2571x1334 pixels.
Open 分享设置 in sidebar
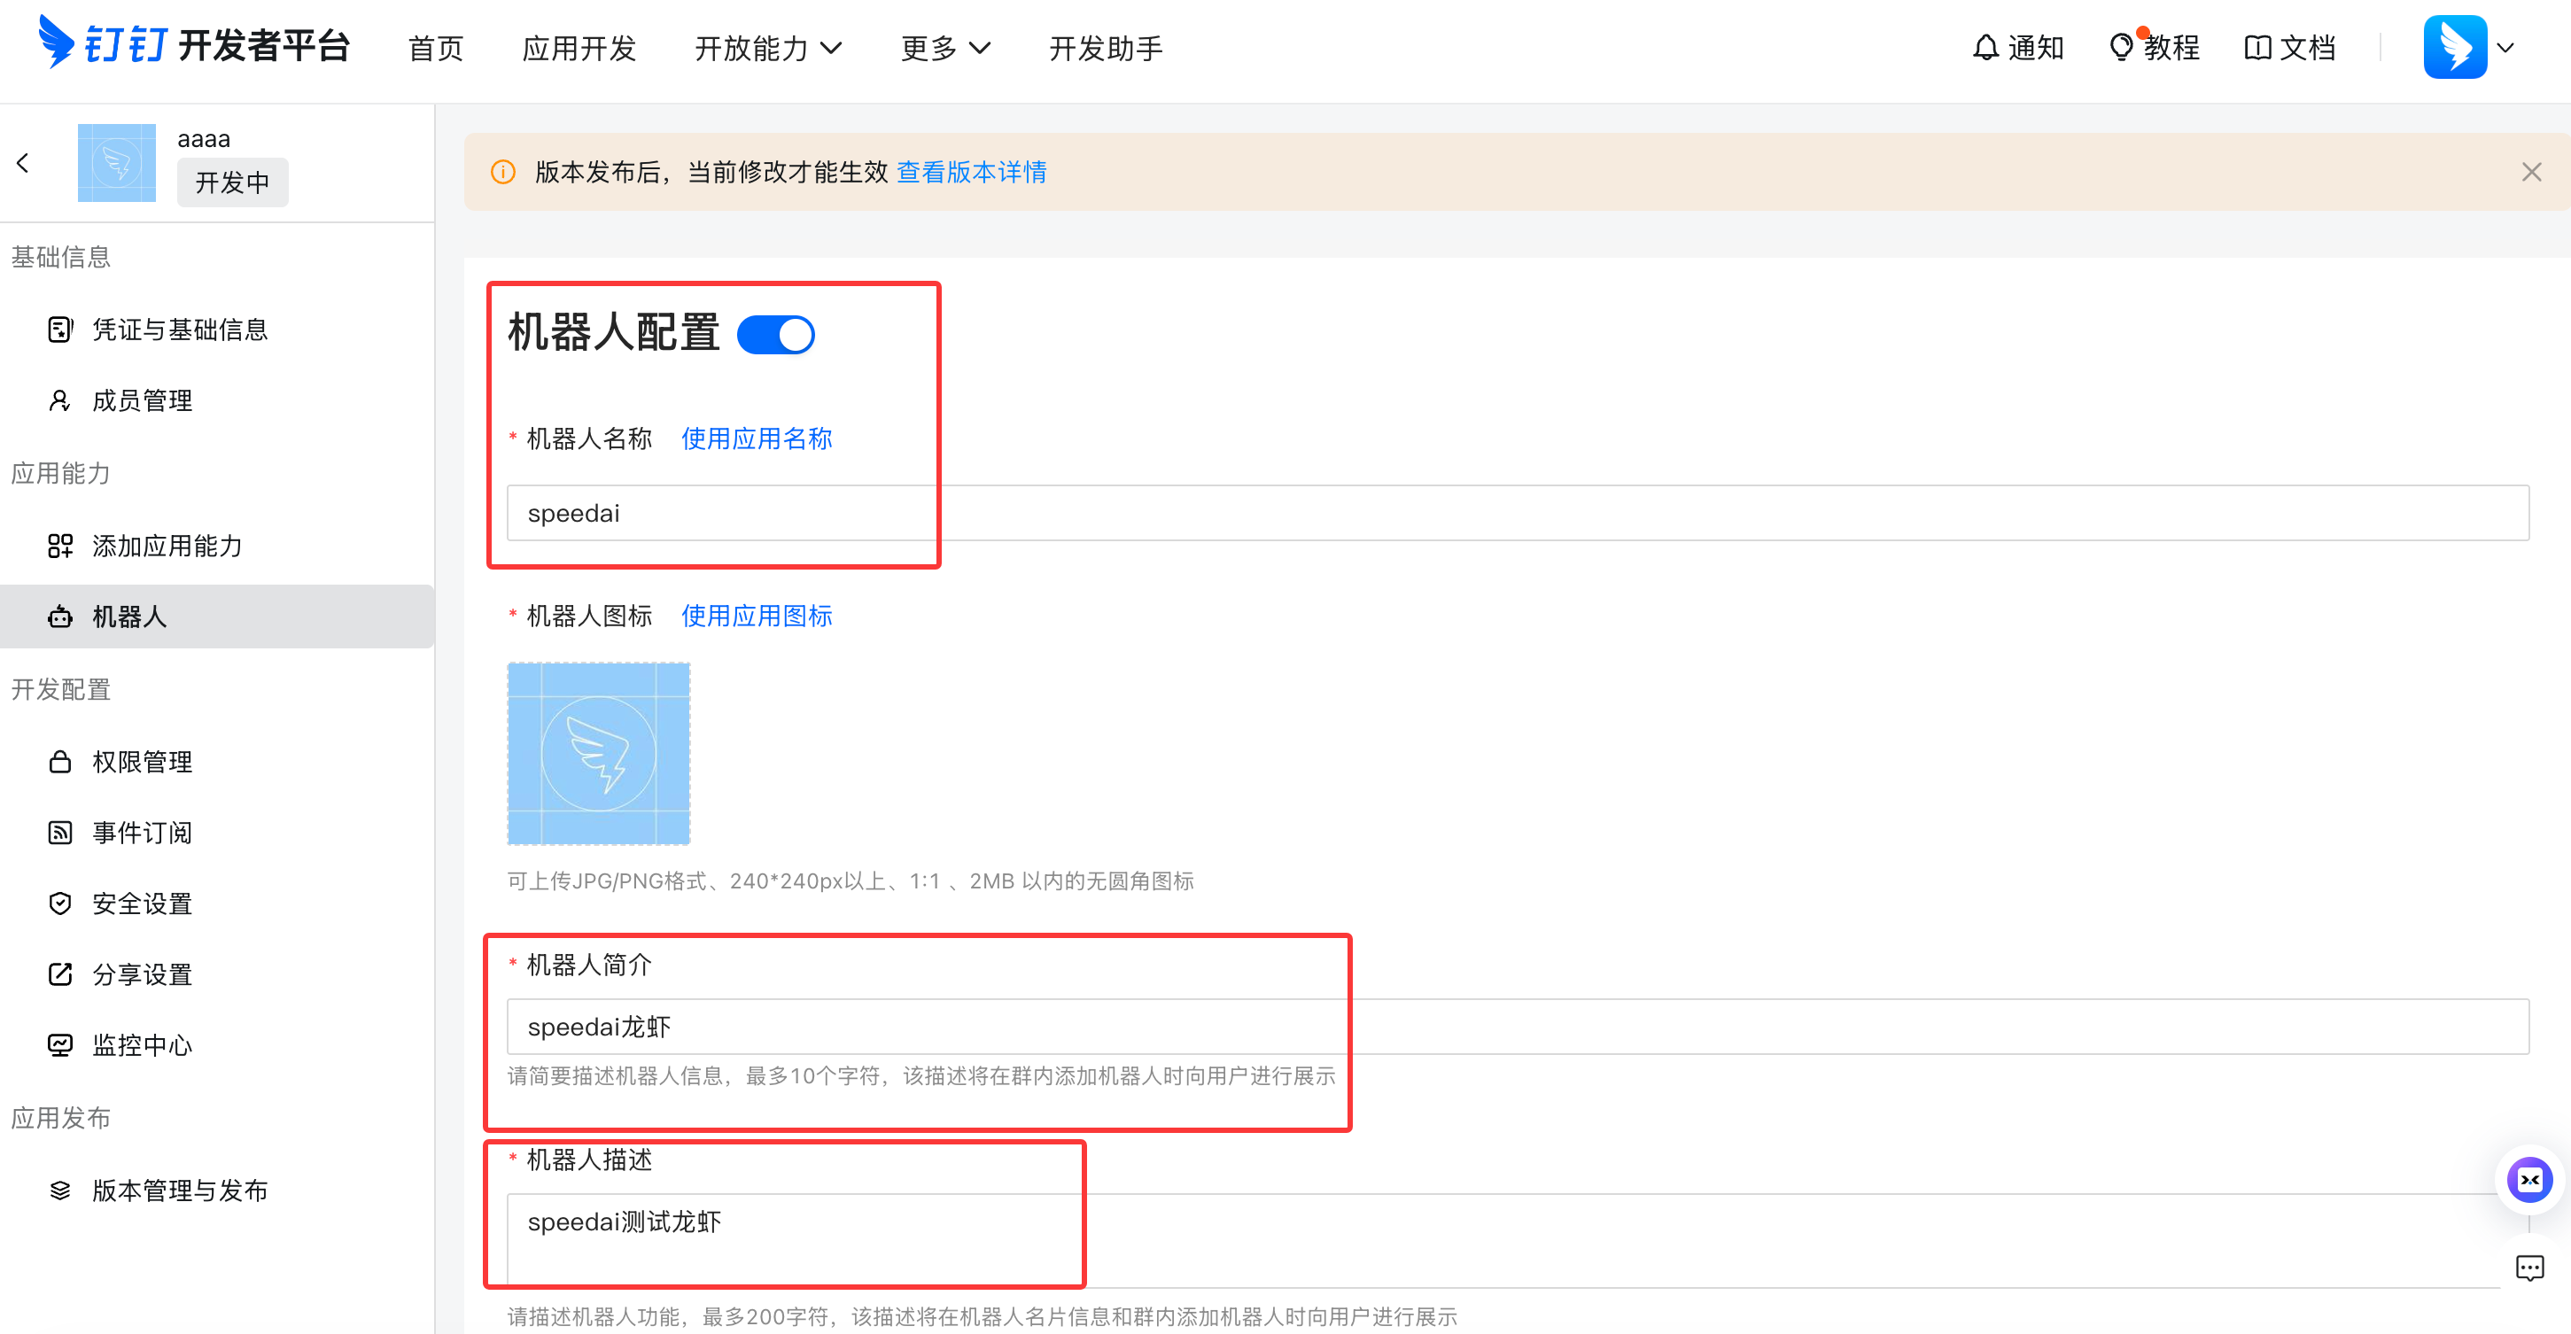coord(216,973)
